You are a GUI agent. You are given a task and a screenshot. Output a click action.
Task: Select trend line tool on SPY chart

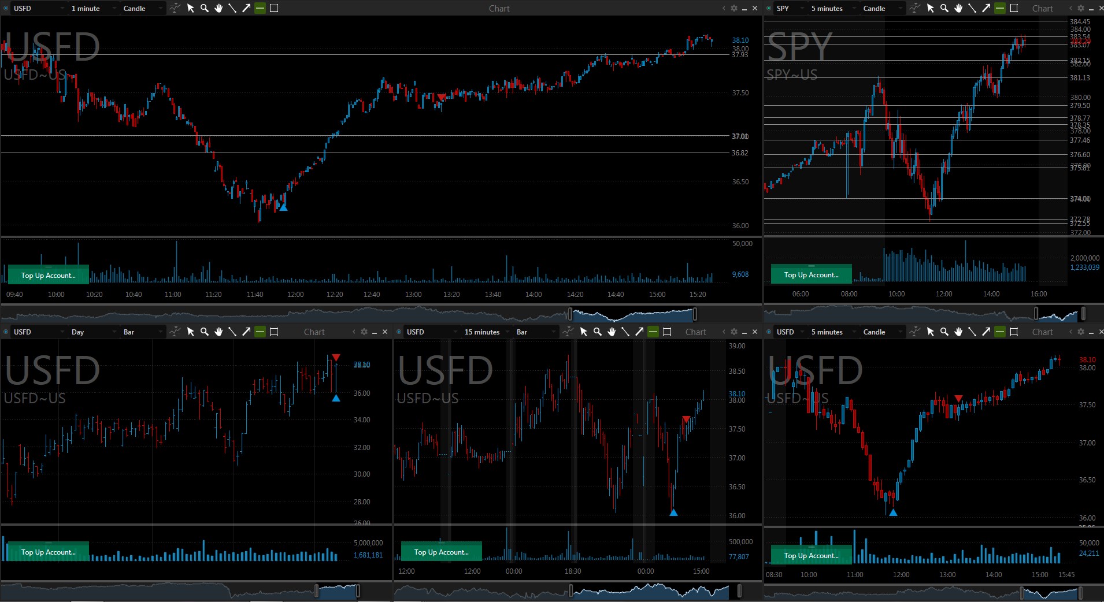972,8
